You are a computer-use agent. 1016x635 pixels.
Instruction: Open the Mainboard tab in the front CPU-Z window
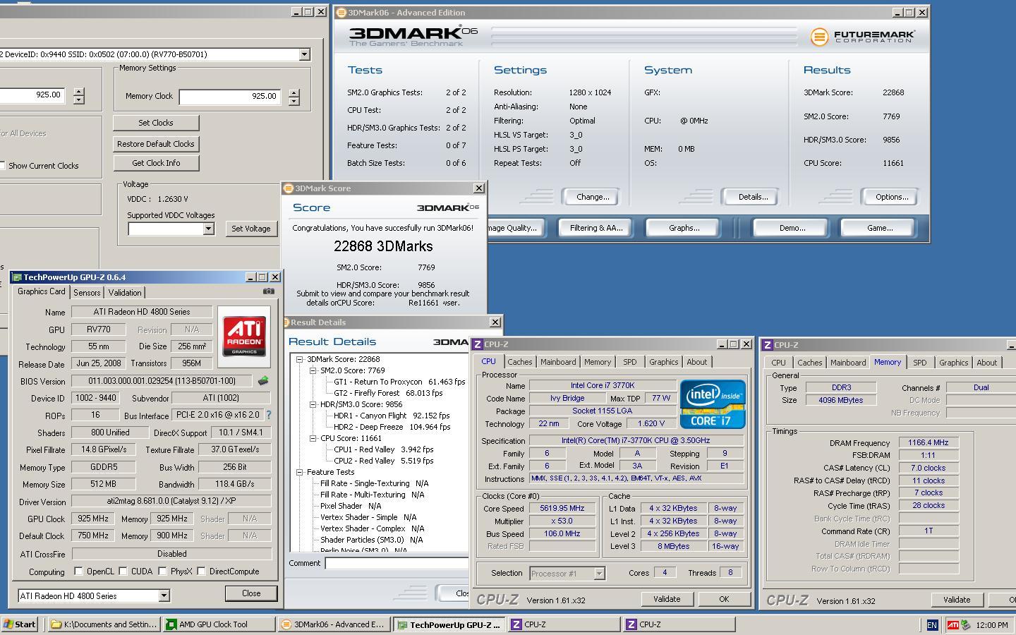[x=558, y=361]
